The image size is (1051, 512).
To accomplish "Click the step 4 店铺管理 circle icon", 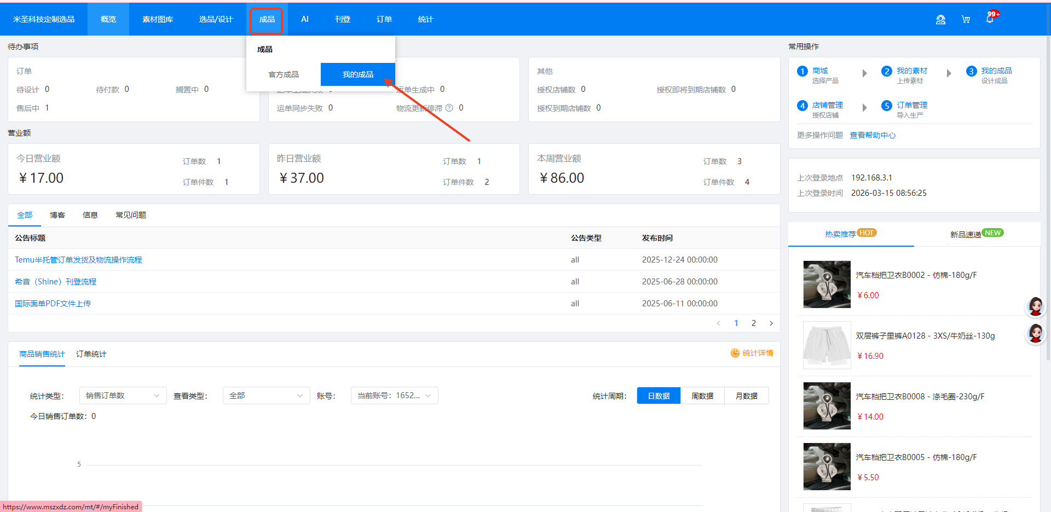I will (x=802, y=106).
